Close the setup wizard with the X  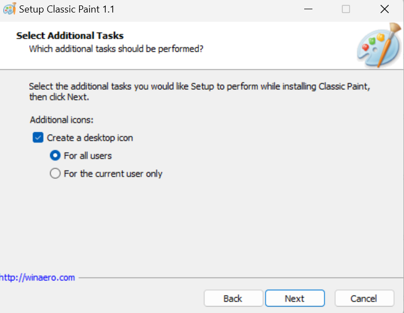(x=384, y=9)
